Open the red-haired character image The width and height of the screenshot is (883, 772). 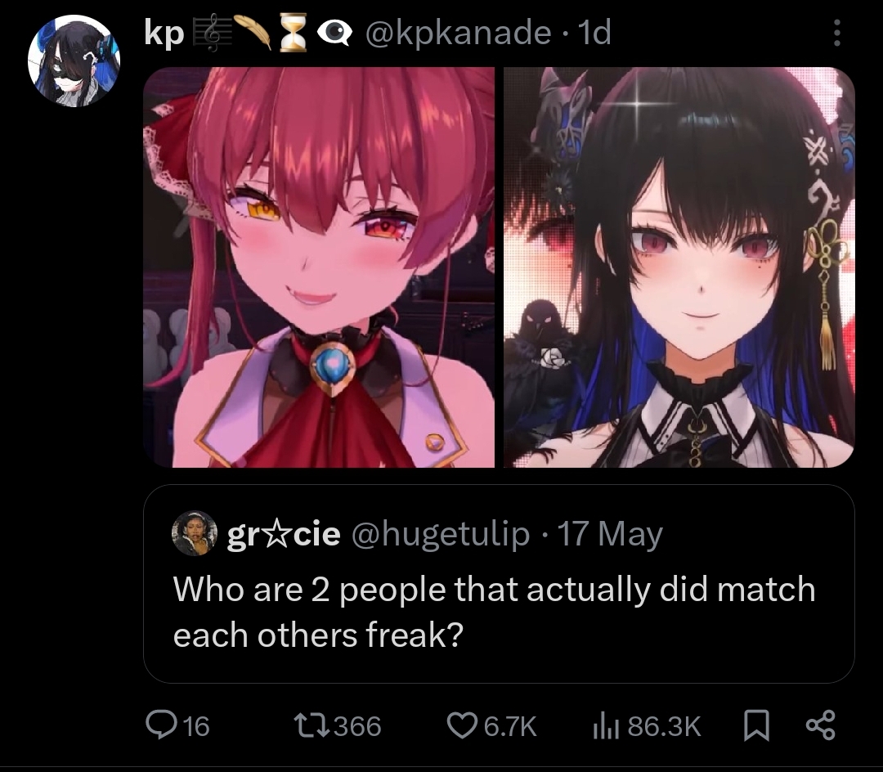pos(319,267)
